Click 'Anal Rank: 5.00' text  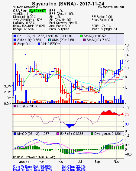pos(60,26)
